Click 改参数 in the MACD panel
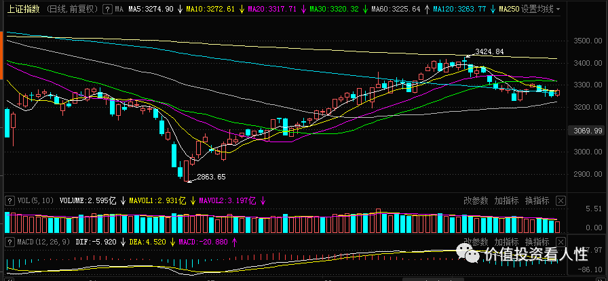Screen dimensions: 608x281 click(476, 242)
